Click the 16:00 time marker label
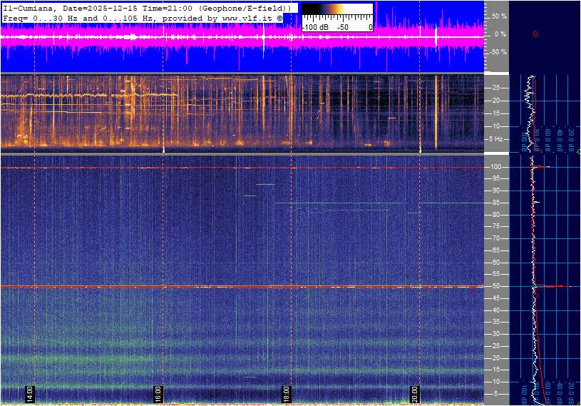 click(158, 394)
